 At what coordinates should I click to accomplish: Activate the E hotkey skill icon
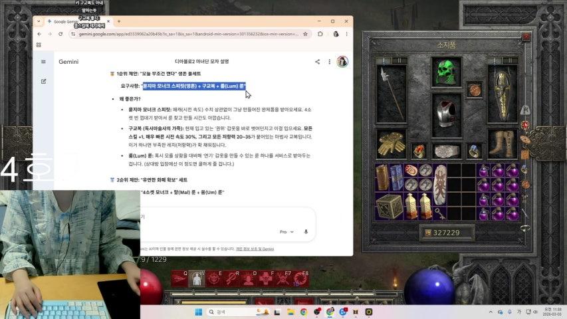pyautogui.click(x=214, y=279)
